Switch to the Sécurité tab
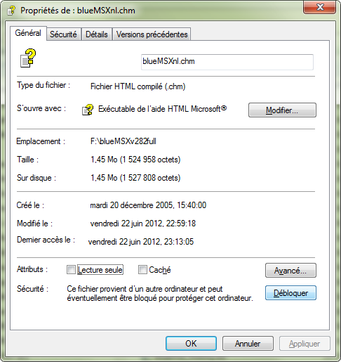This screenshot has width=341, height=362. 63,34
